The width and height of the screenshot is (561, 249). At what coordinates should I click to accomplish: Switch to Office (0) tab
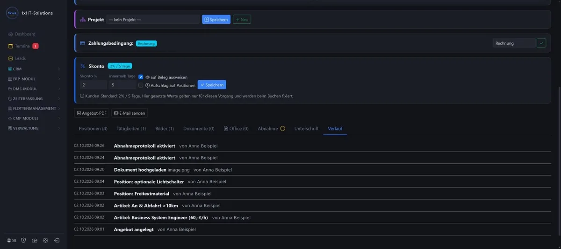tap(236, 129)
